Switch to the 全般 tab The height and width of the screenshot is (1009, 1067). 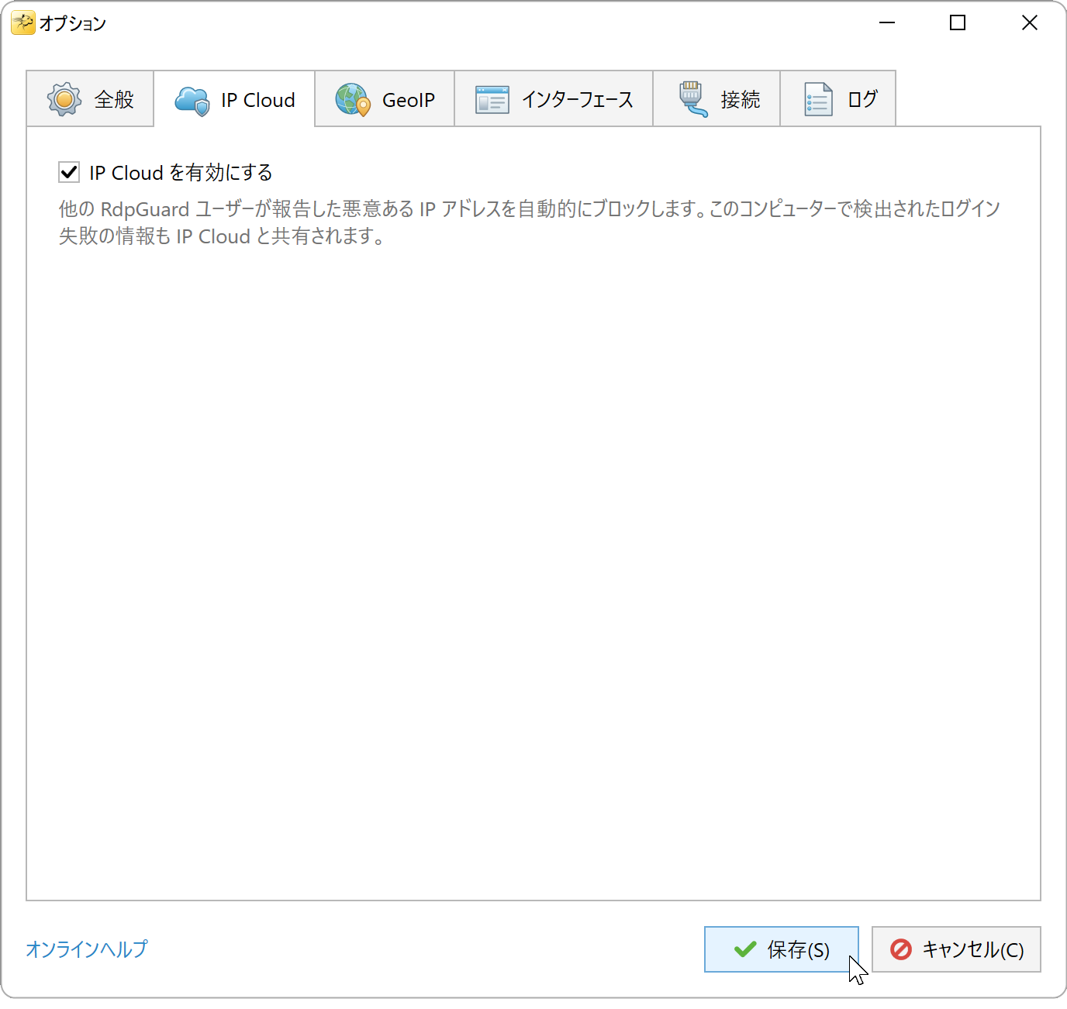tap(90, 99)
